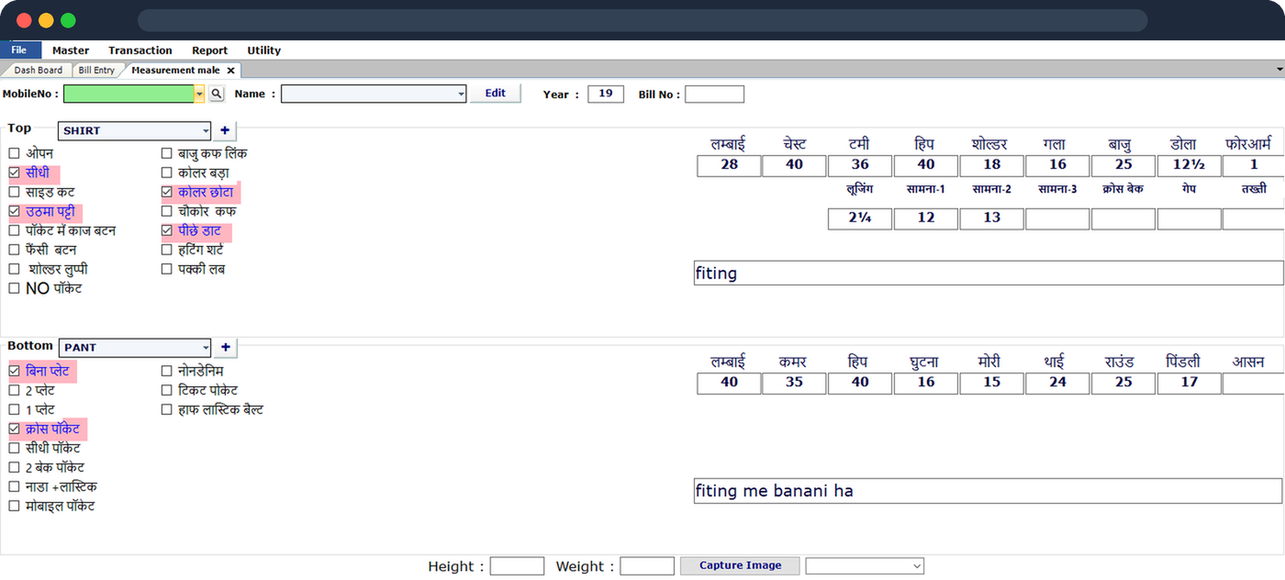This screenshot has height=580, width=1285.
Task: Expand the Name combo box
Action: coord(461,94)
